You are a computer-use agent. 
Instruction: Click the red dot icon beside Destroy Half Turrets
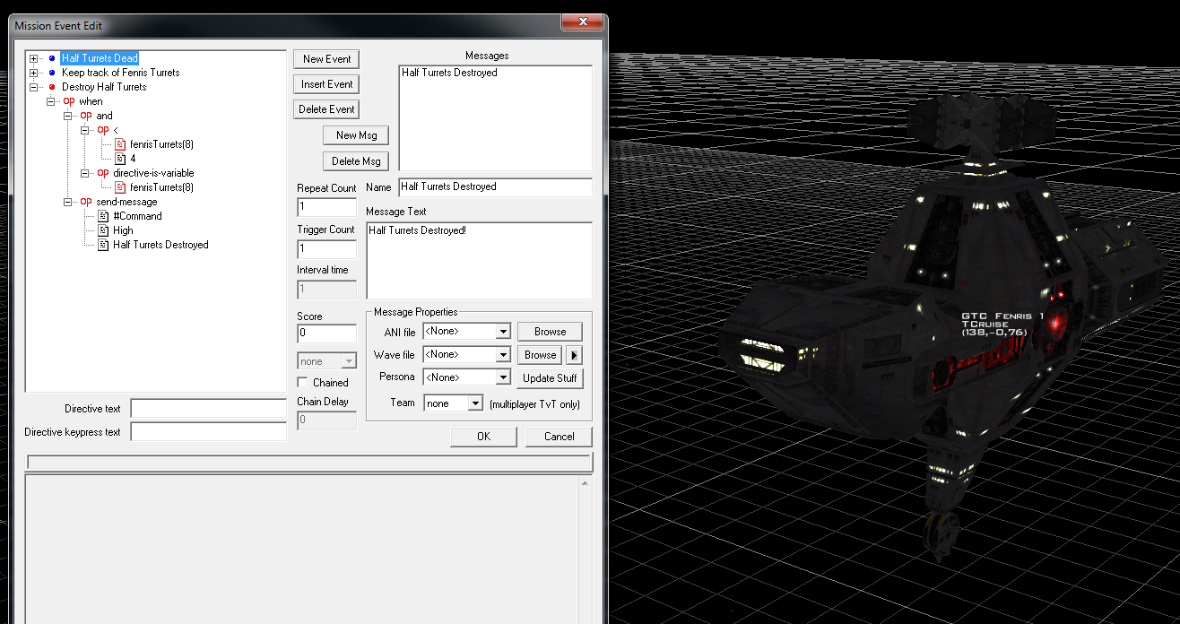click(52, 87)
